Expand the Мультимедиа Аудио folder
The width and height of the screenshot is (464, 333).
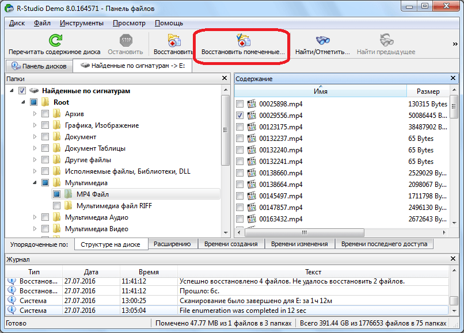coord(35,217)
